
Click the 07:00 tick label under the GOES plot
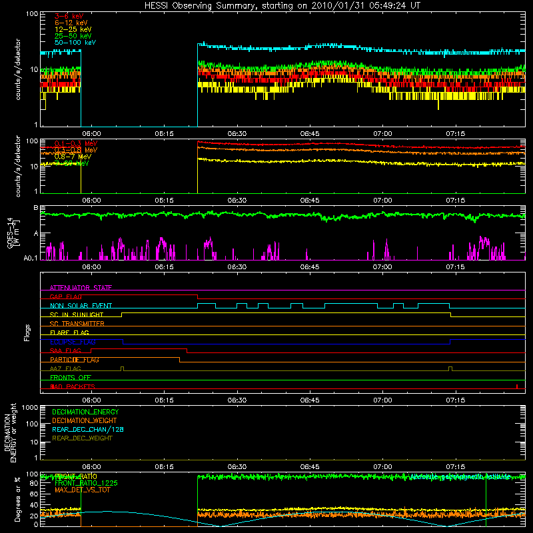382,267
